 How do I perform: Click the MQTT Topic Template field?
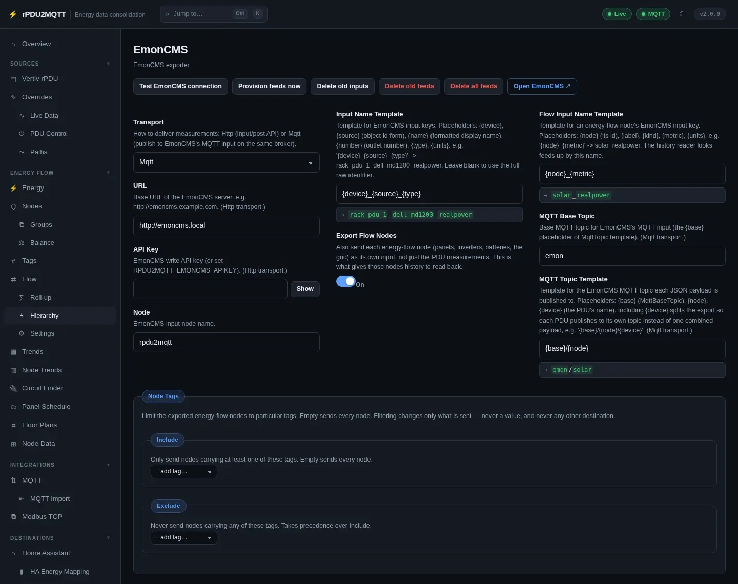coord(632,349)
